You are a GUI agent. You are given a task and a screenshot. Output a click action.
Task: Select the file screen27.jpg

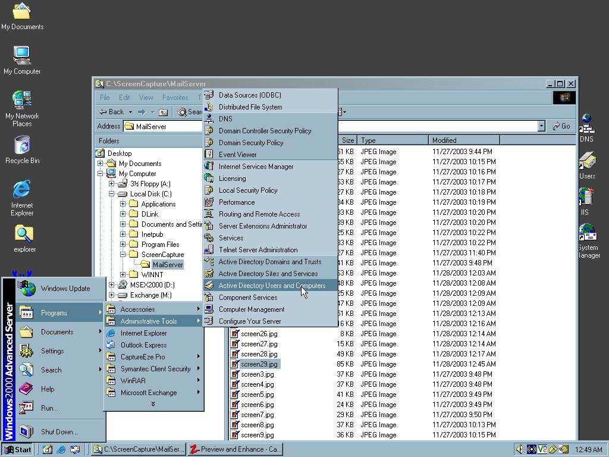pyautogui.click(x=255, y=344)
